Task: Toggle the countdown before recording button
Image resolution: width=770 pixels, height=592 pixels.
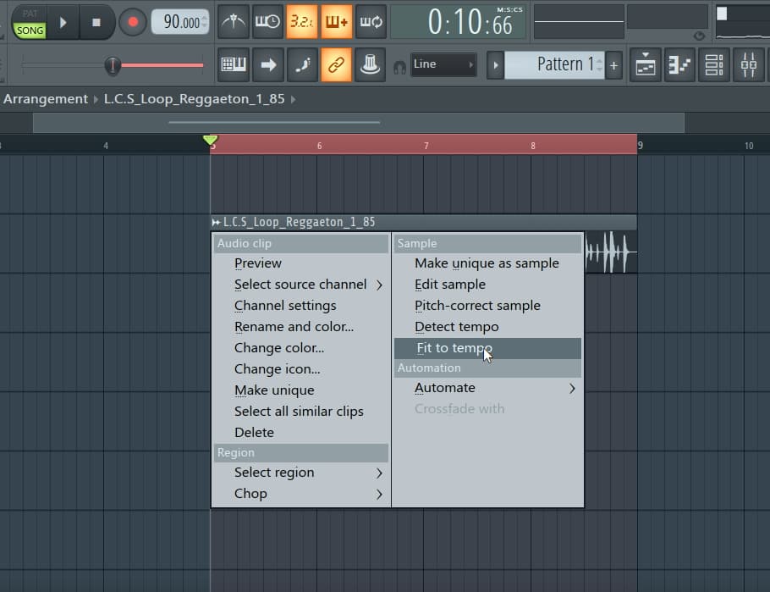Action: pyautogui.click(x=301, y=22)
